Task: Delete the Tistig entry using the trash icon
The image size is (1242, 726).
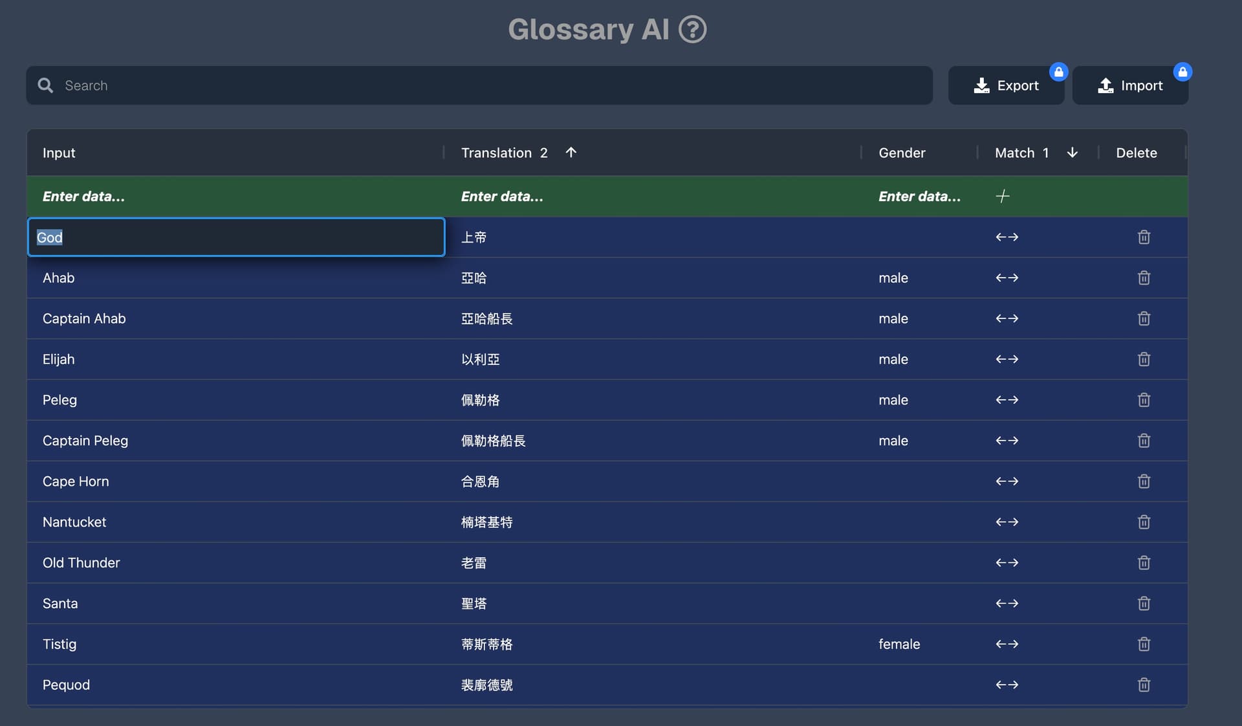Action: 1144,644
